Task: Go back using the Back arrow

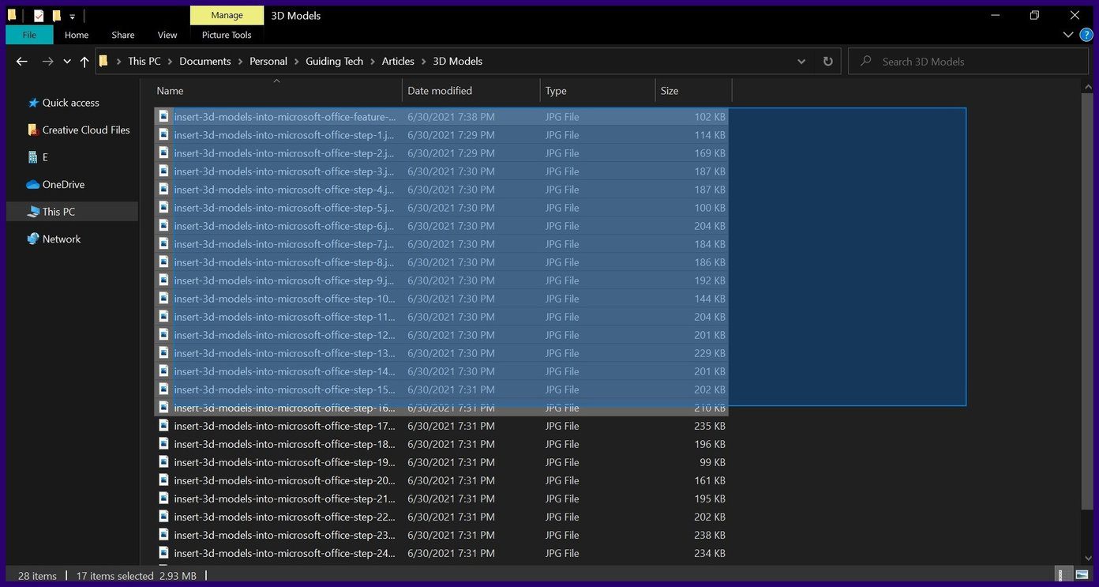Action: coord(22,62)
